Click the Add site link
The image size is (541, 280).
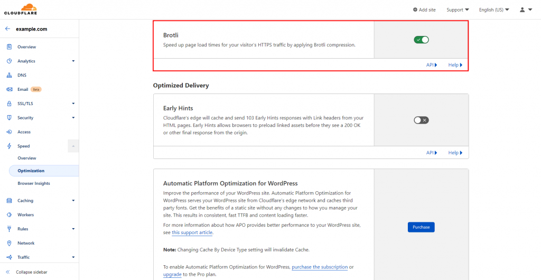(424, 10)
